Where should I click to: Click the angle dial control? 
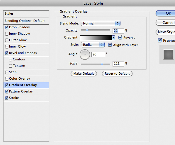85,54
